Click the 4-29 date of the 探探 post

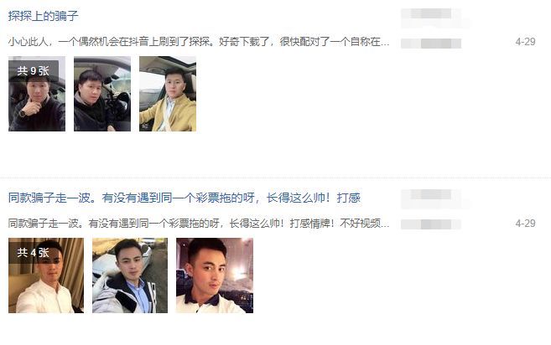click(x=525, y=42)
